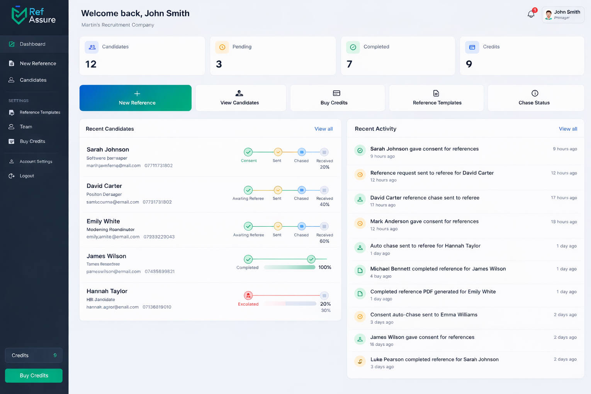Select the Pending clock icon
Viewport: 591px width, 394px height.
[x=222, y=47]
